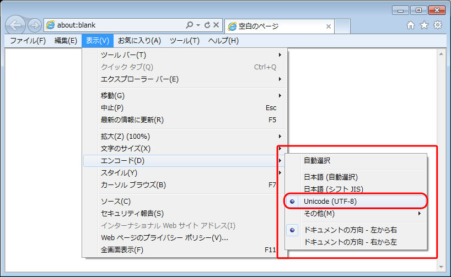Expand the 移動(G) submenu

(x=185, y=95)
